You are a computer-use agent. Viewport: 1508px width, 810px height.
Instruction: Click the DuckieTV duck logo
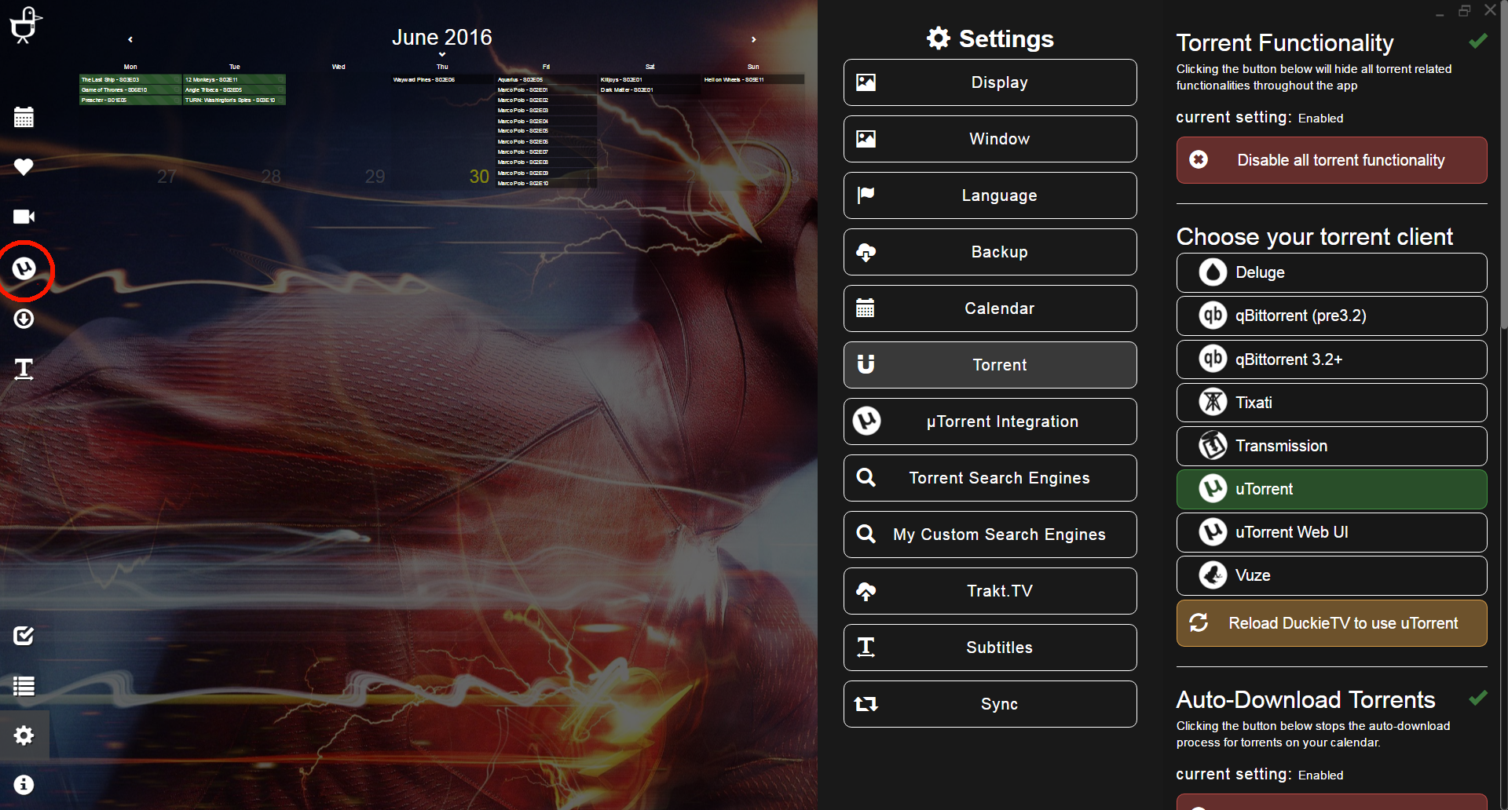[x=25, y=24]
